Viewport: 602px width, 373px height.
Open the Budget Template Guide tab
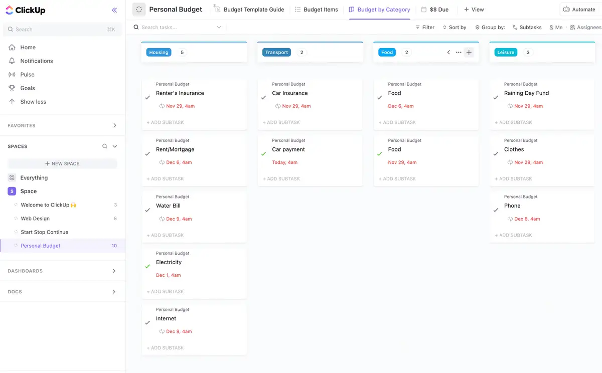pyautogui.click(x=249, y=9)
